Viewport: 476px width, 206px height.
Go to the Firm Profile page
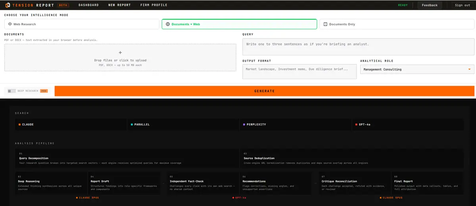pos(154,5)
